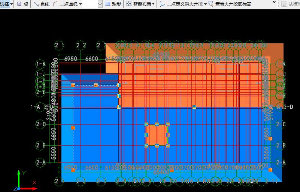Screen dimensions: 300x192
Task: Click the 2-C axis bubble on the right side
Action: pyautogui.click(x=281, y=124)
